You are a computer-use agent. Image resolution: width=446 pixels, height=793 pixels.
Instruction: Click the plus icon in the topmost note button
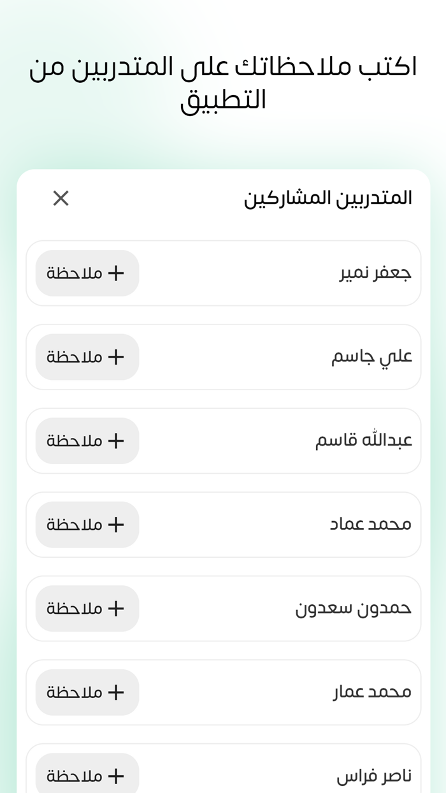click(x=115, y=273)
